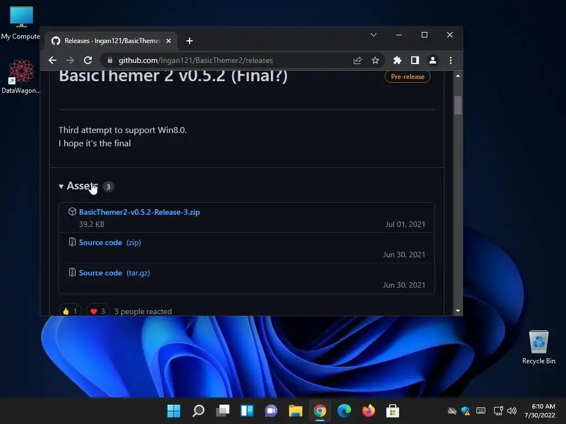Toggle the Chrome side panel icon
Viewport: 566px width, 424px height.
pyautogui.click(x=415, y=60)
